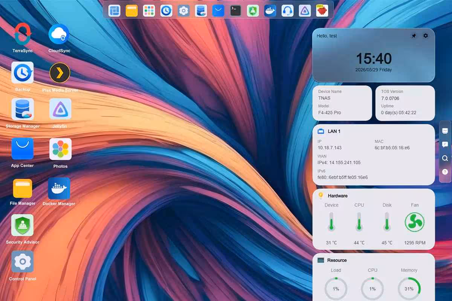
Task: Click WAN IPv4: 14.155.241.105
Action: coord(339,163)
